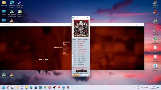This screenshot has height=90, width=161.
Task: Open taskbar Search
Action: tap(8, 87)
